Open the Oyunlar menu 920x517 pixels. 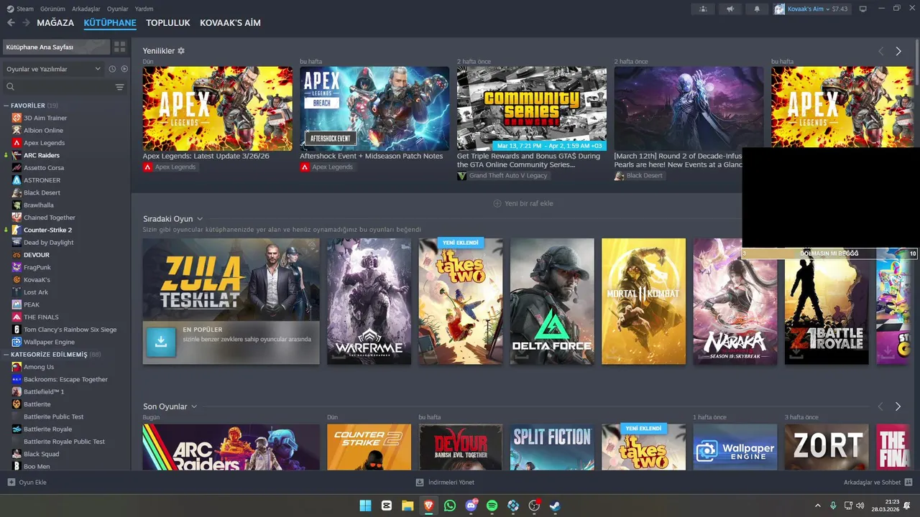tap(118, 9)
